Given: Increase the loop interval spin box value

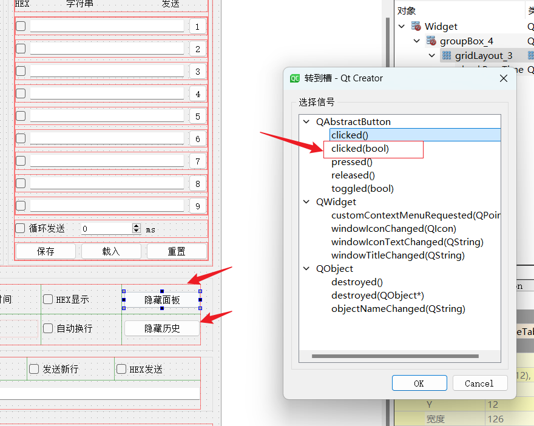Looking at the screenshot, I should (x=136, y=226).
